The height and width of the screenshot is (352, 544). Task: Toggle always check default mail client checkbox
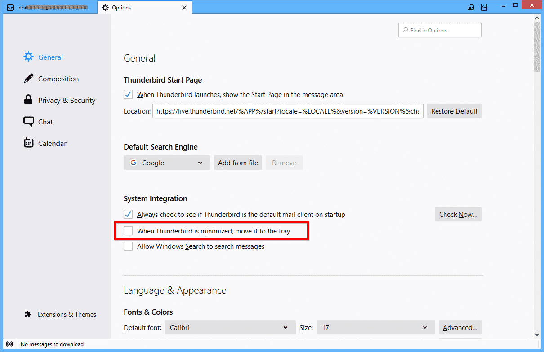[x=128, y=214]
